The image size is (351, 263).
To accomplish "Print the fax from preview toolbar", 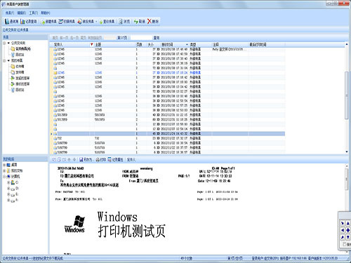I will pyautogui.click(x=101, y=160).
